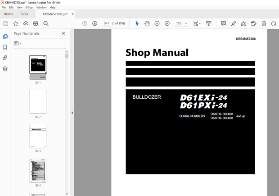Open the Bookmarks panel icon

coord(5,47)
